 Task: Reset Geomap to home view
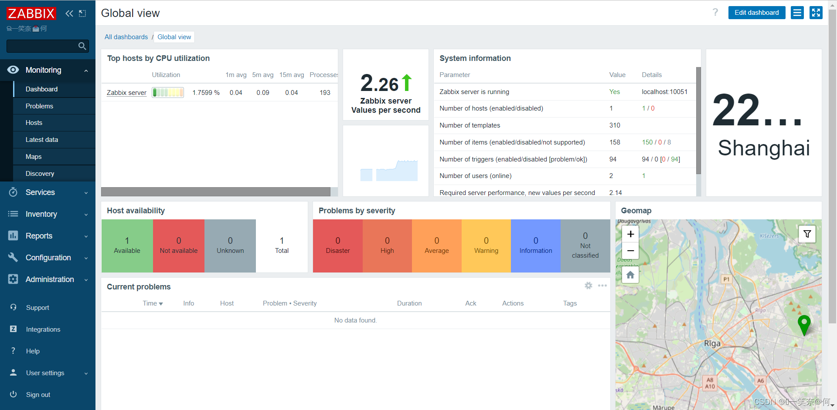point(630,275)
